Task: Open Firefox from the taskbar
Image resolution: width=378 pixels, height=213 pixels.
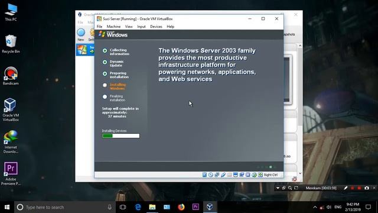Action: 181,207
